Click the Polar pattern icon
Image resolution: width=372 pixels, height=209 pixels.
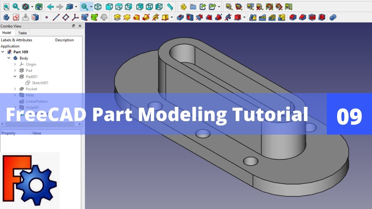click(x=272, y=17)
